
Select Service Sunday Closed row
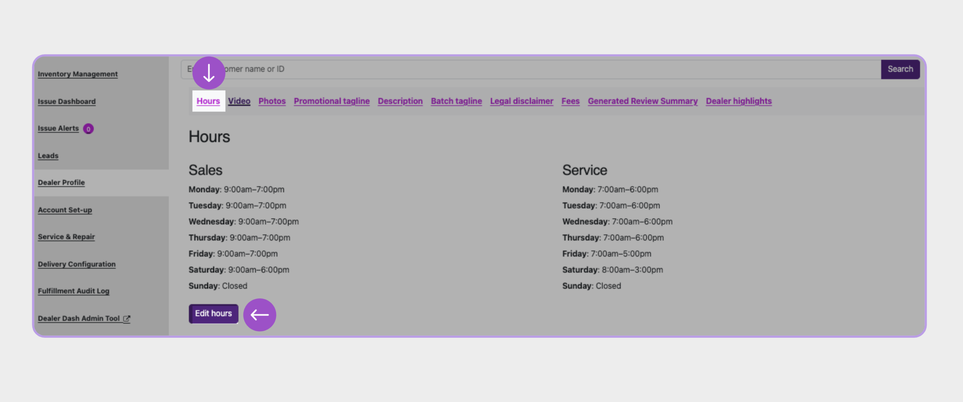[x=592, y=286]
